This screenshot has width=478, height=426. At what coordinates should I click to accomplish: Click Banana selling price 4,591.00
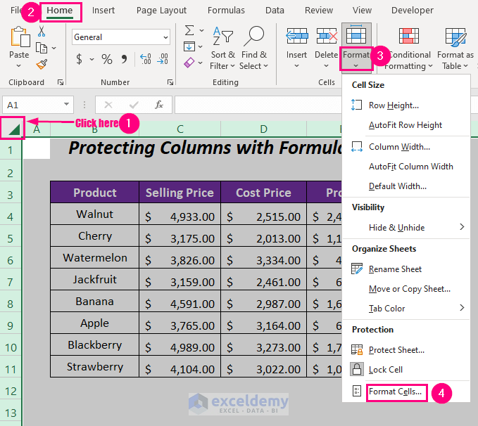coord(180,301)
